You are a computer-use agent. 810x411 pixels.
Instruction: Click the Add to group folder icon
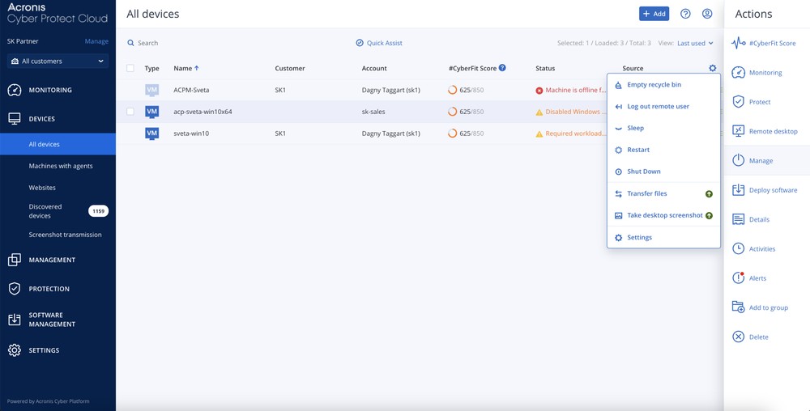[739, 307]
